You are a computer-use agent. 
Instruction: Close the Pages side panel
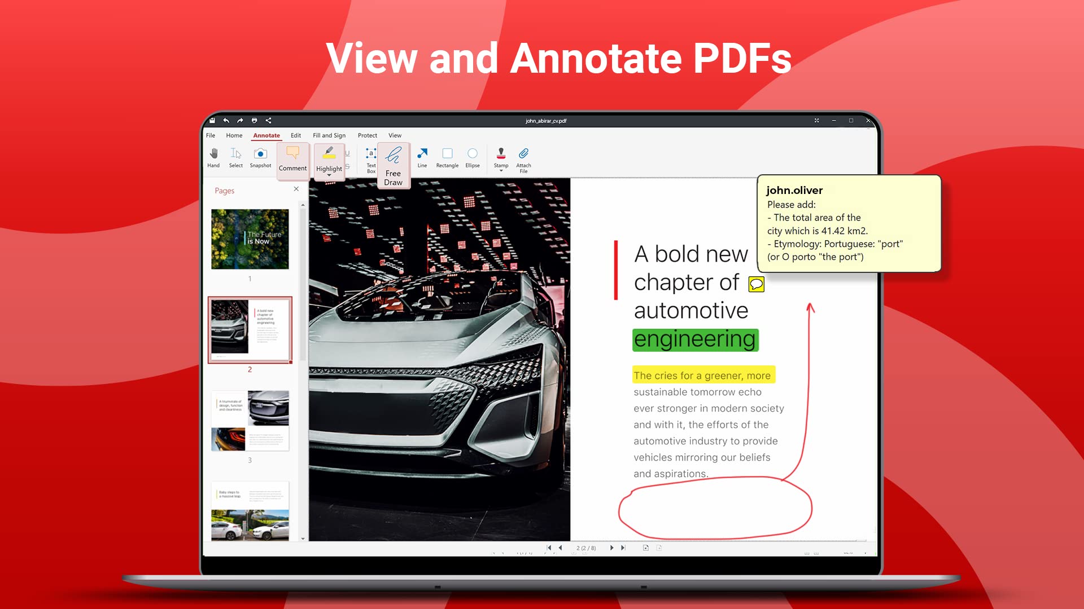(296, 189)
